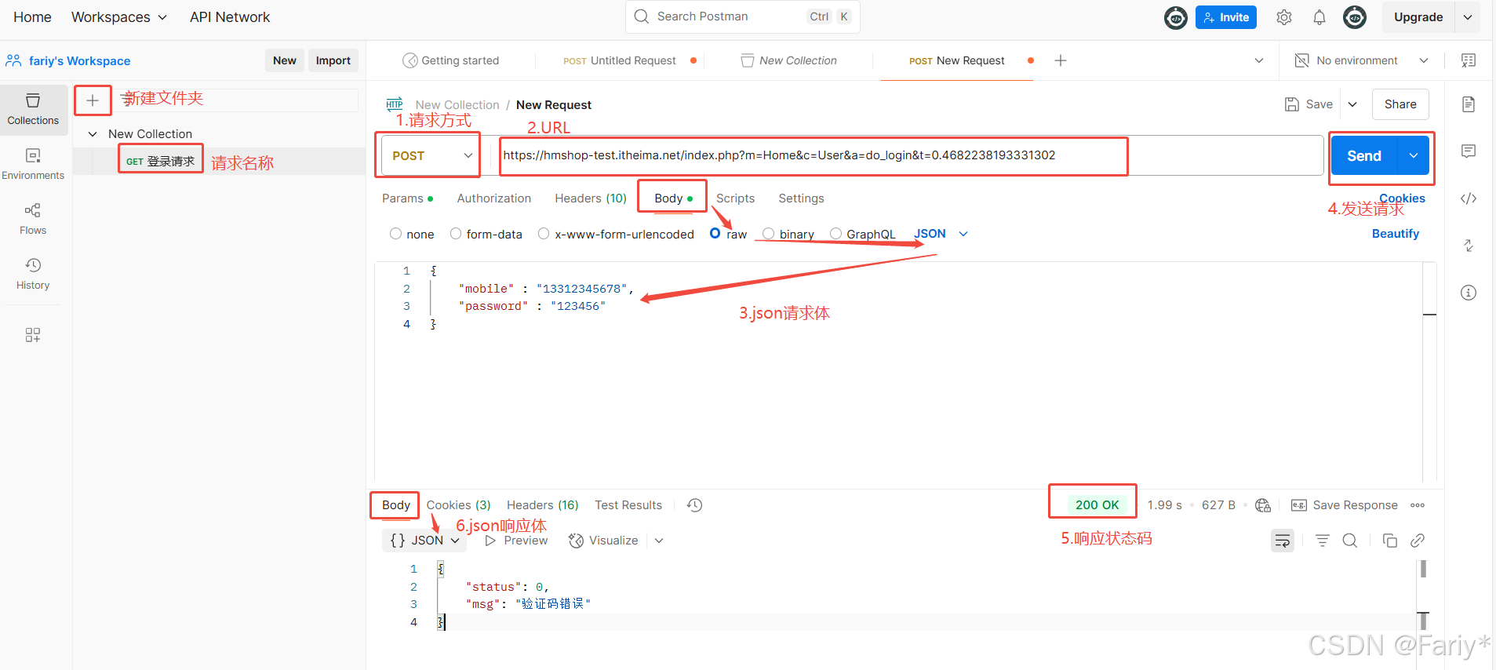Add a new request tab with plus
Screen dimensions: 1496x670
tap(1061, 60)
